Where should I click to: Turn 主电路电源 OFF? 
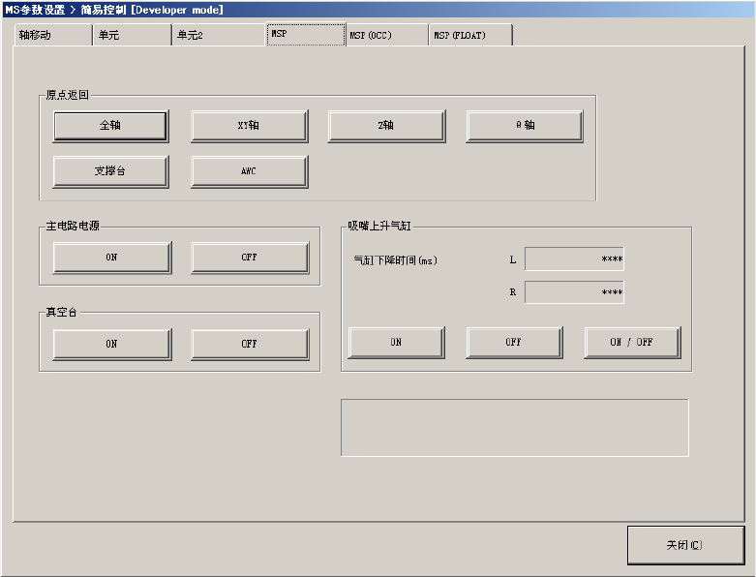[250, 258]
